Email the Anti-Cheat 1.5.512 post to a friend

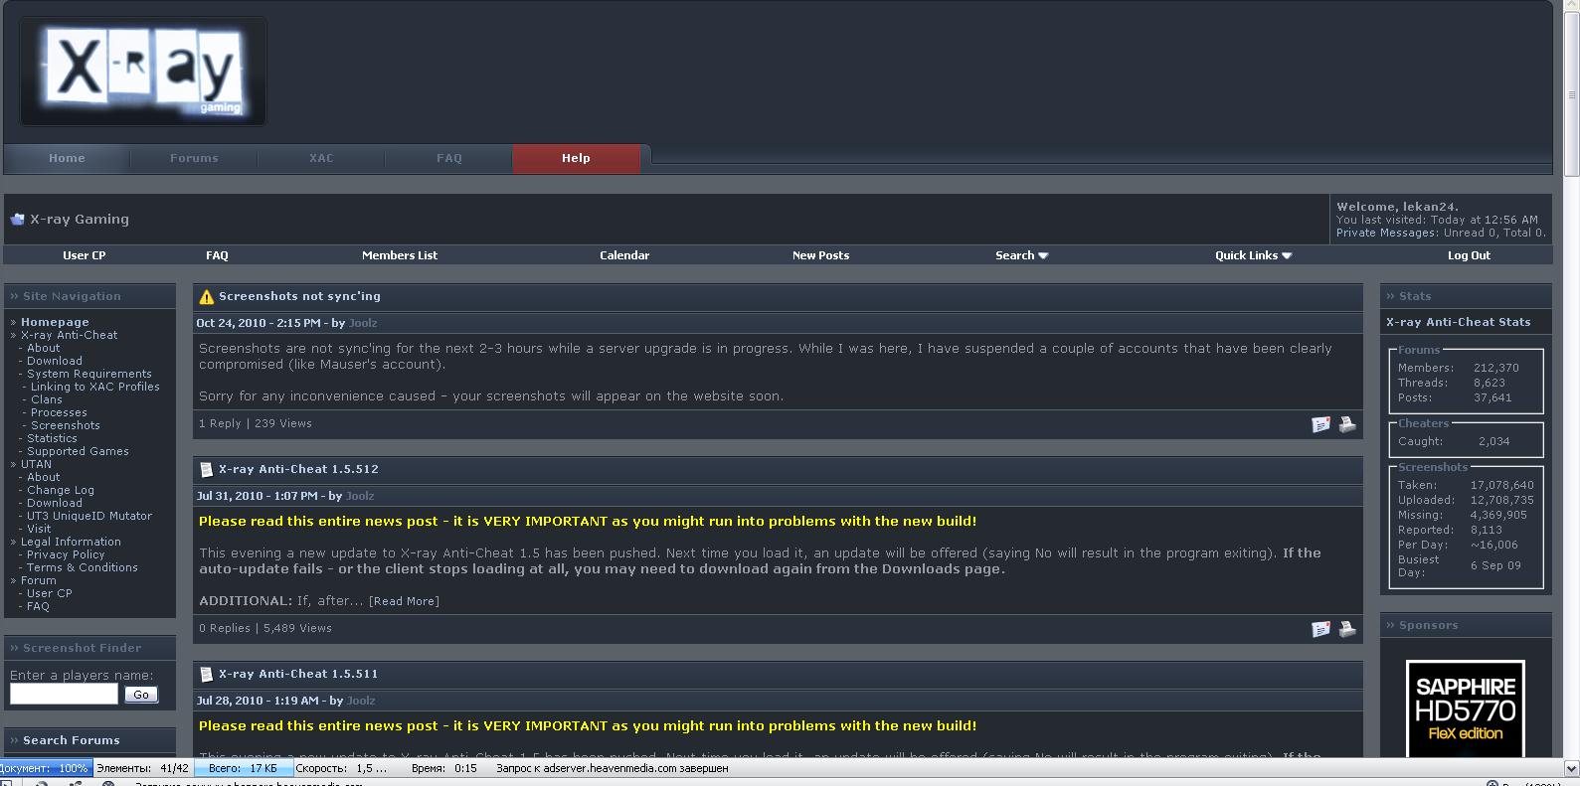coord(1320,629)
